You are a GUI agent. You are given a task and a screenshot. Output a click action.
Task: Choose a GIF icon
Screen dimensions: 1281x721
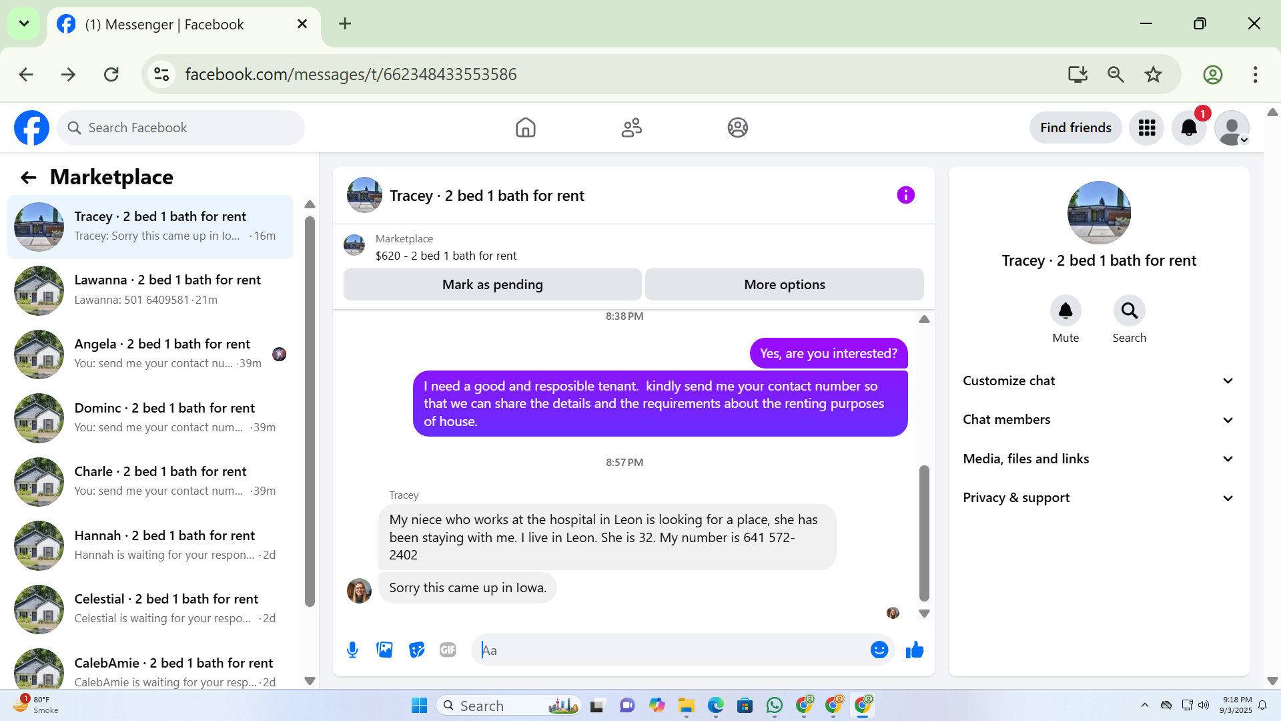[448, 650]
